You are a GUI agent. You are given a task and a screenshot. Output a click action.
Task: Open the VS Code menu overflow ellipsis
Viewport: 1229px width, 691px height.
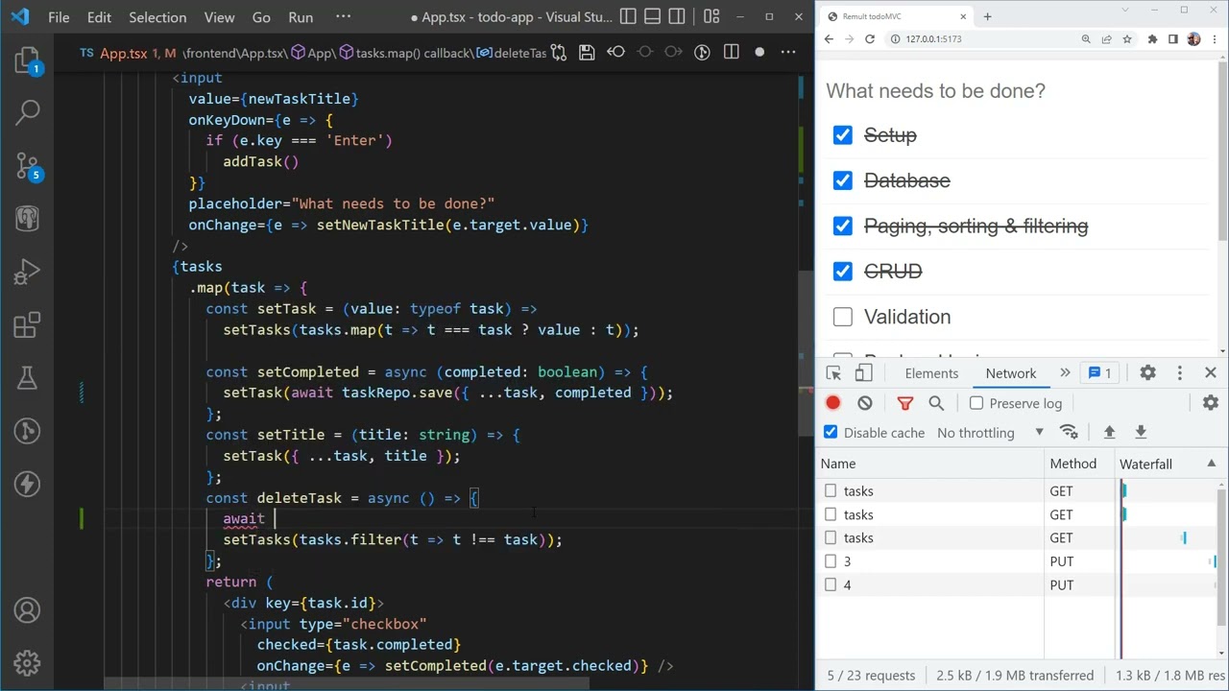[342, 17]
